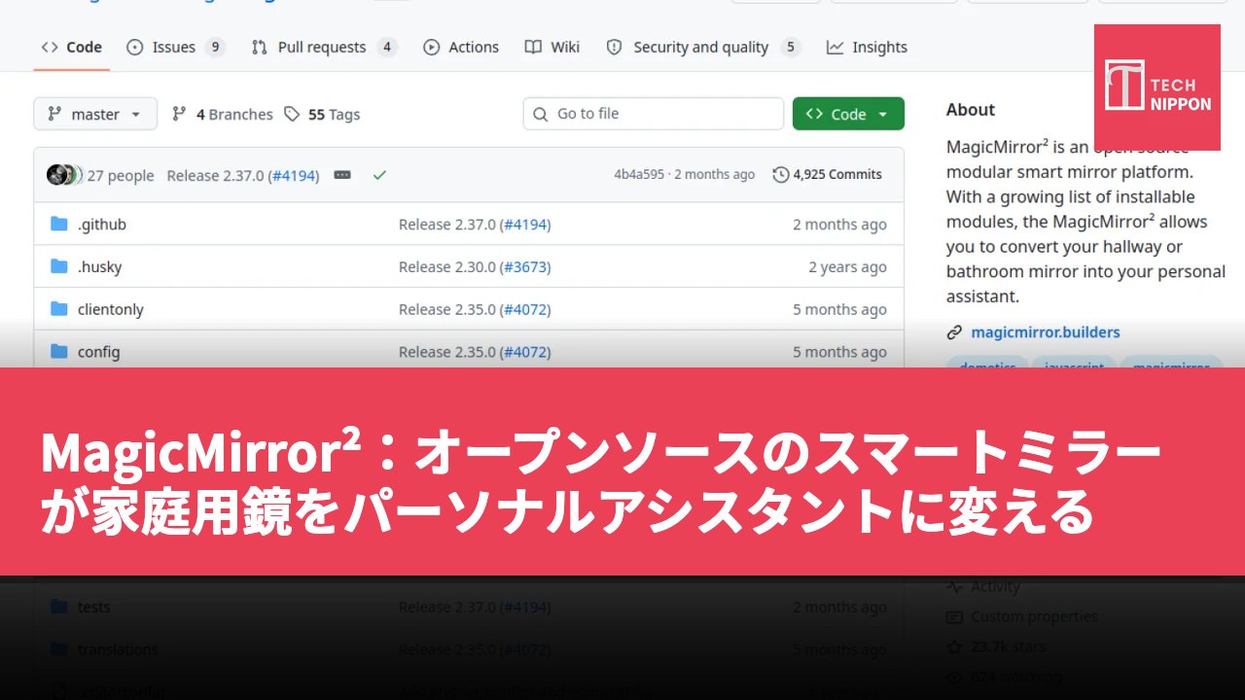Open latest commit message Release 2.37.0 in header
The width and height of the screenshot is (1245, 700).
(215, 175)
